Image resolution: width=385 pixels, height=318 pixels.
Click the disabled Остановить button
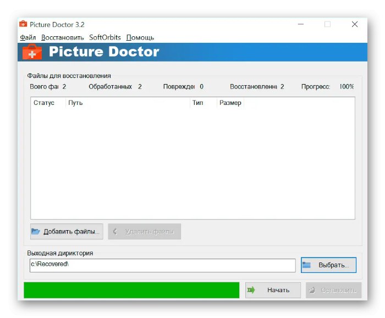(x=334, y=291)
